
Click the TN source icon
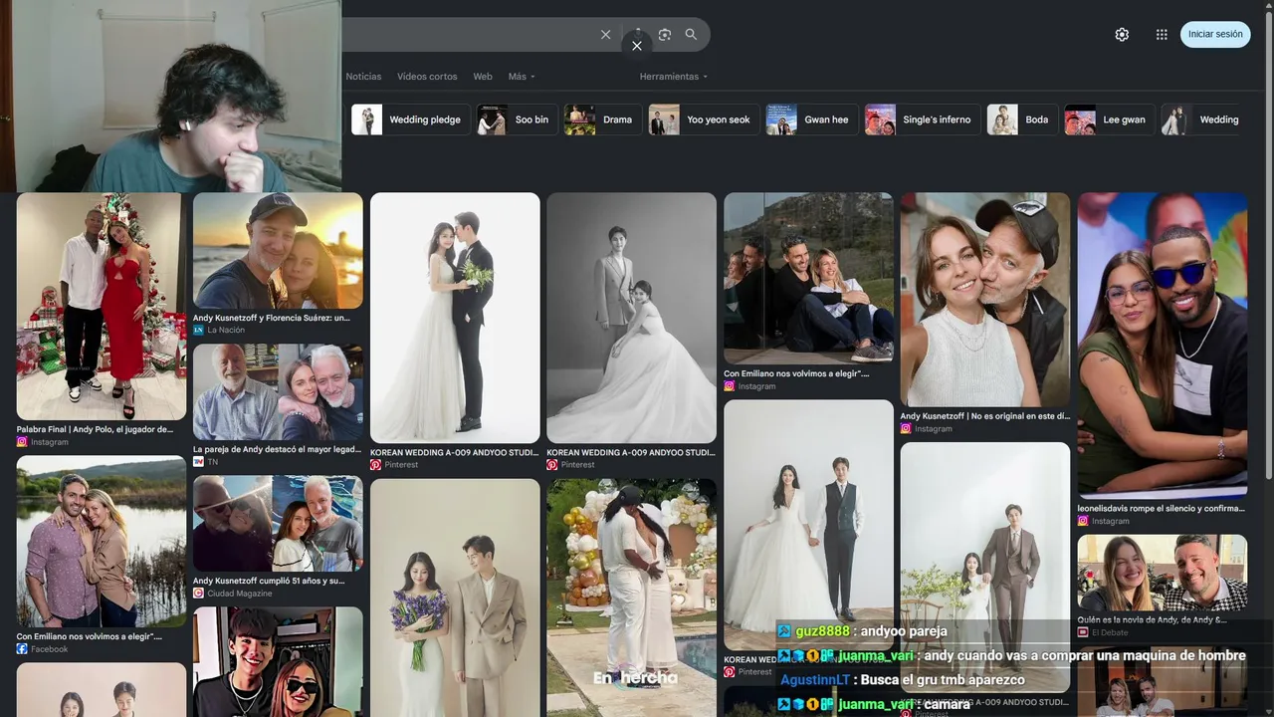point(198,462)
